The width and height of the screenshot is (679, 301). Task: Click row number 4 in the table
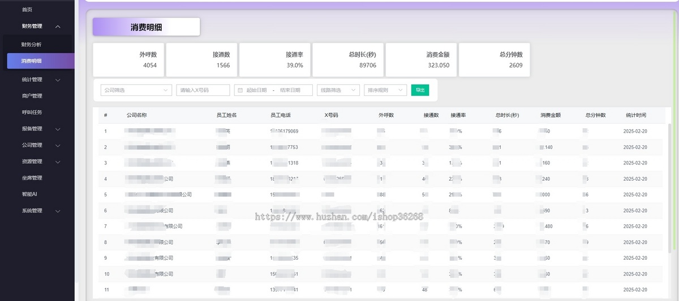click(106, 179)
